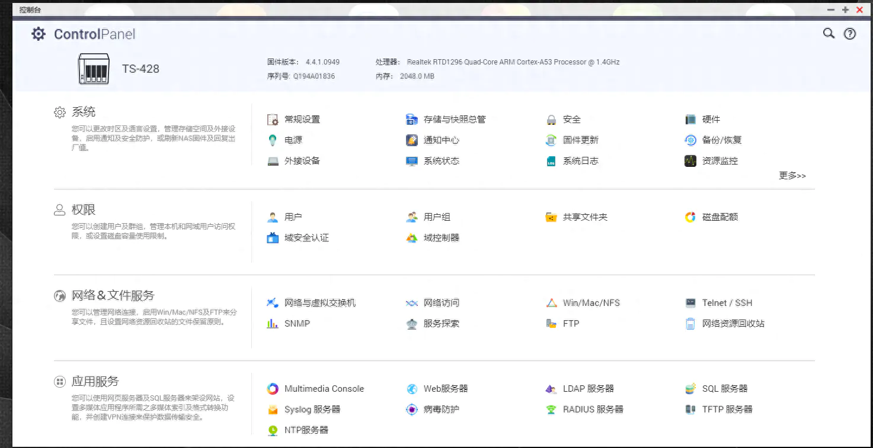This screenshot has height=448, width=873.
Task: Open the 磁盘配额 disk quota icon
Action: coord(690,217)
